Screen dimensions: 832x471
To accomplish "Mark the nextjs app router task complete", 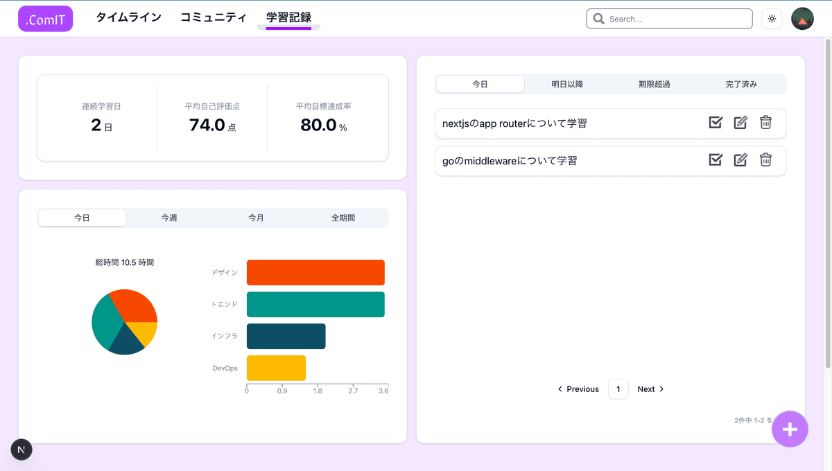I will pyautogui.click(x=716, y=122).
